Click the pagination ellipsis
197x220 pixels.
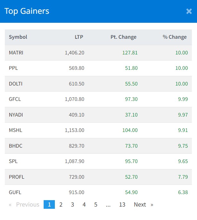coord(108,204)
